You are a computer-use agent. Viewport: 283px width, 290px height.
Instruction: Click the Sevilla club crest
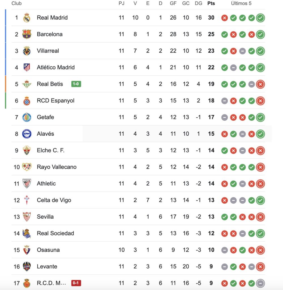pyautogui.click(x=27, y=217)
